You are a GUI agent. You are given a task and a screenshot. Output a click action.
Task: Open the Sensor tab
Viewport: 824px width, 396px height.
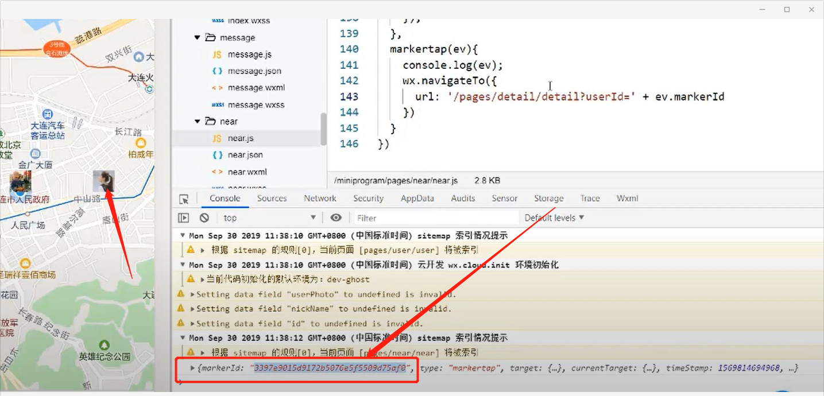[x=505, y=198]
